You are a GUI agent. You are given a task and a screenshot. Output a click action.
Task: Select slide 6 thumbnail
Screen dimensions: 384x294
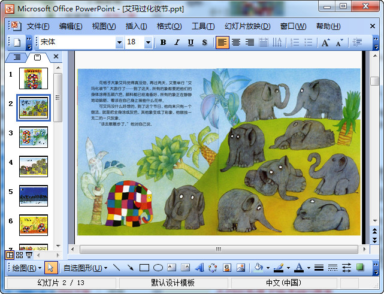(x=34, y=225)
